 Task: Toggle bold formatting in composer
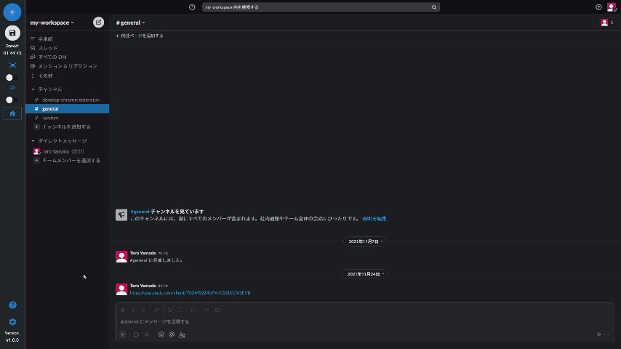point(123,310)
